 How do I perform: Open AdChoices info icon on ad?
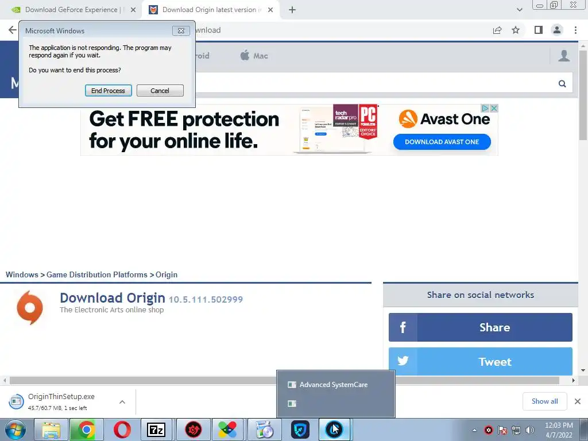485,109
